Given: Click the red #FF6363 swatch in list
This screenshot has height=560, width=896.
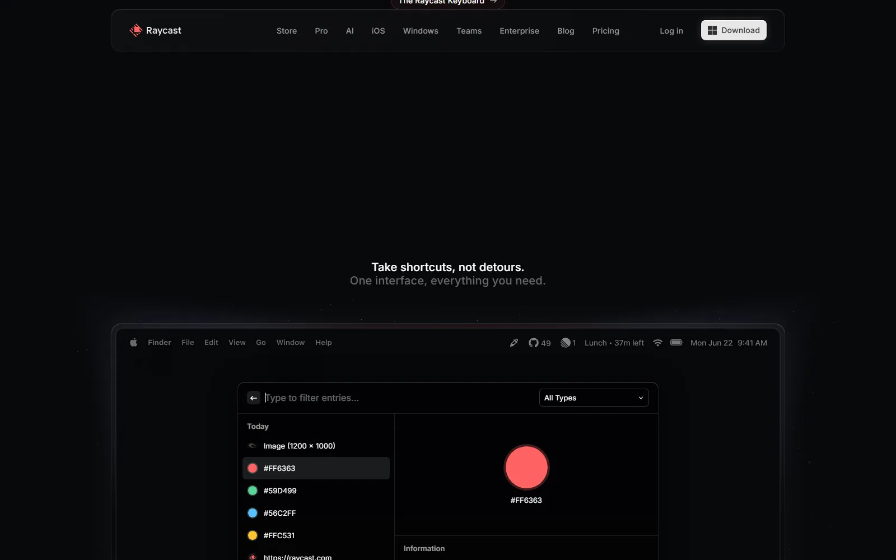Looking at the screenshot, I should [x=253, y=468].
